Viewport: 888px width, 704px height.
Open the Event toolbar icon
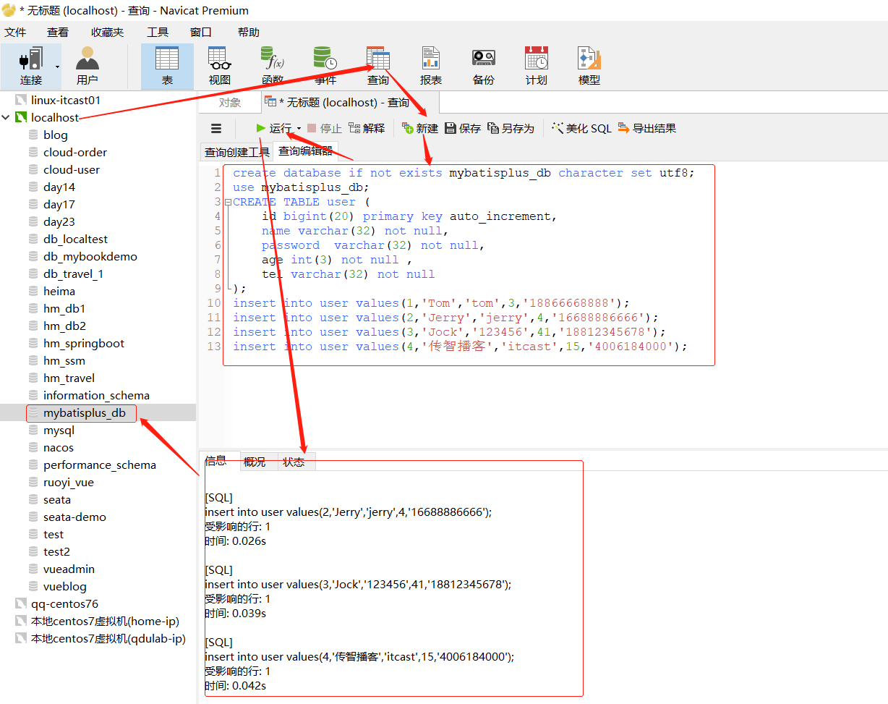[325, 66]
